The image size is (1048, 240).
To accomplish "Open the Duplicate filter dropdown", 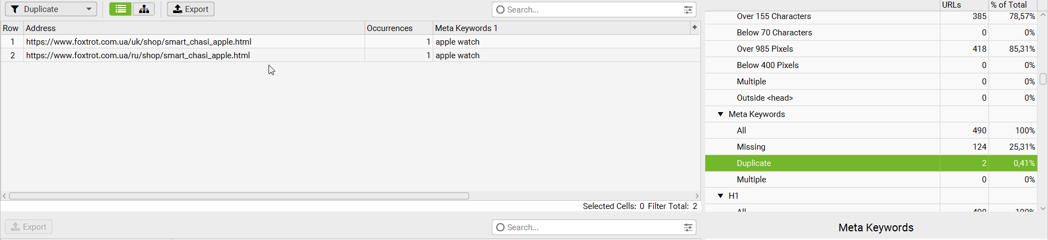I will [x=51, y=9].
